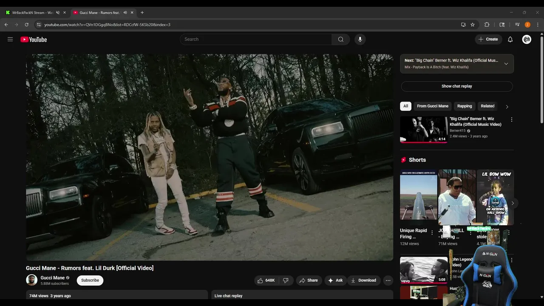544x306 pixels.
Task: Click the Download button
Action: tap(364, 280)
